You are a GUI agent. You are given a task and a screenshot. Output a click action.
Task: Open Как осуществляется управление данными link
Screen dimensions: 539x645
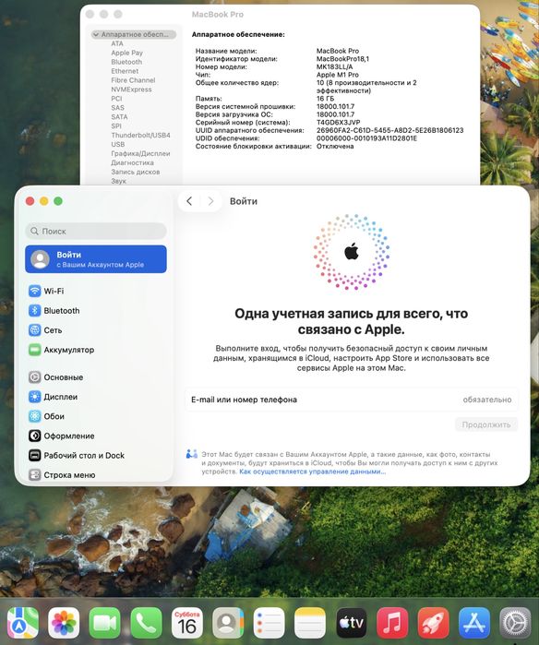[x=313, y=472]
